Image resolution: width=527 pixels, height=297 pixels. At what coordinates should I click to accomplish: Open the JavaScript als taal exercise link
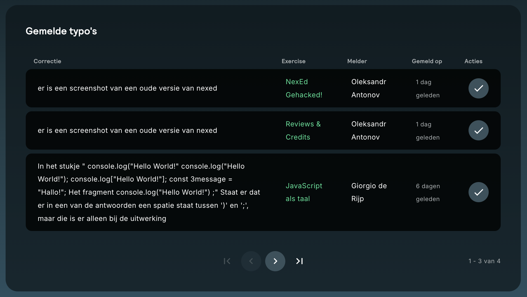pos(304,192)
